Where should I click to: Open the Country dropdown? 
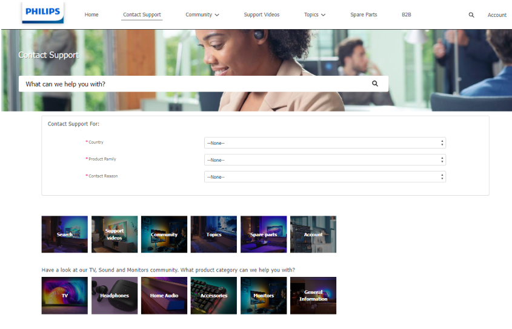[325, 143]
